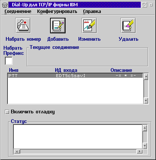Click the telephone dial number icon

(23, 26)
